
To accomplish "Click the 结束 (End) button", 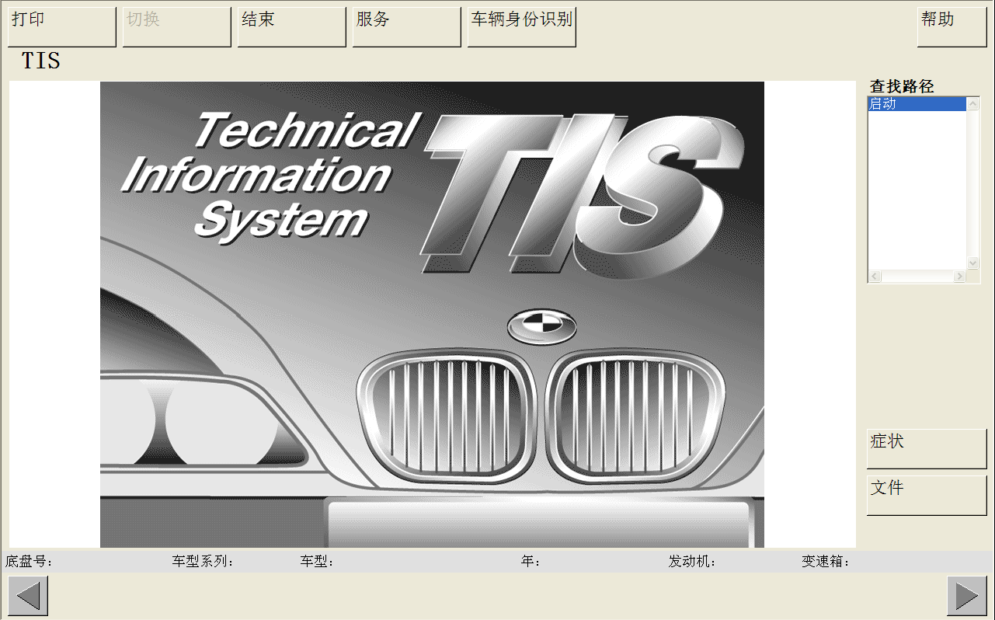I will click(x=292, y=27).
